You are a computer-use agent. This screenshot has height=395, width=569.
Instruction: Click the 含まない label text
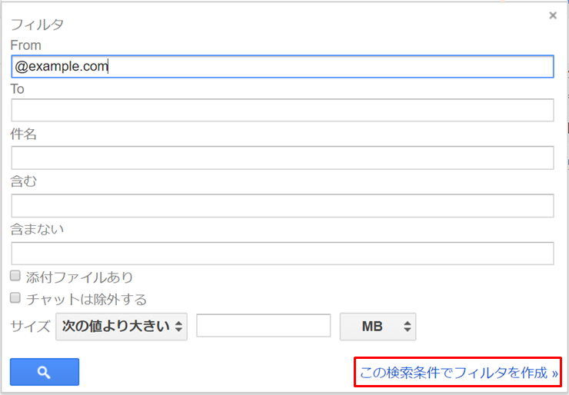coord(37,229)
